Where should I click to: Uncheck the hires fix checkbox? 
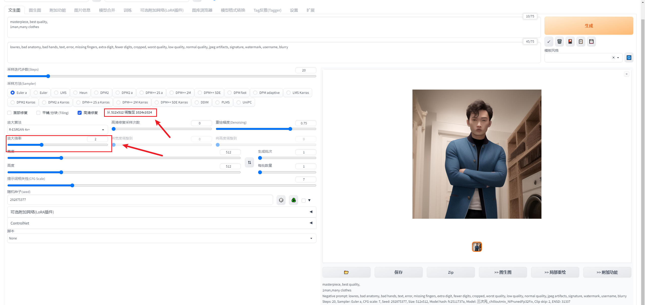click(x=80, y=113)
